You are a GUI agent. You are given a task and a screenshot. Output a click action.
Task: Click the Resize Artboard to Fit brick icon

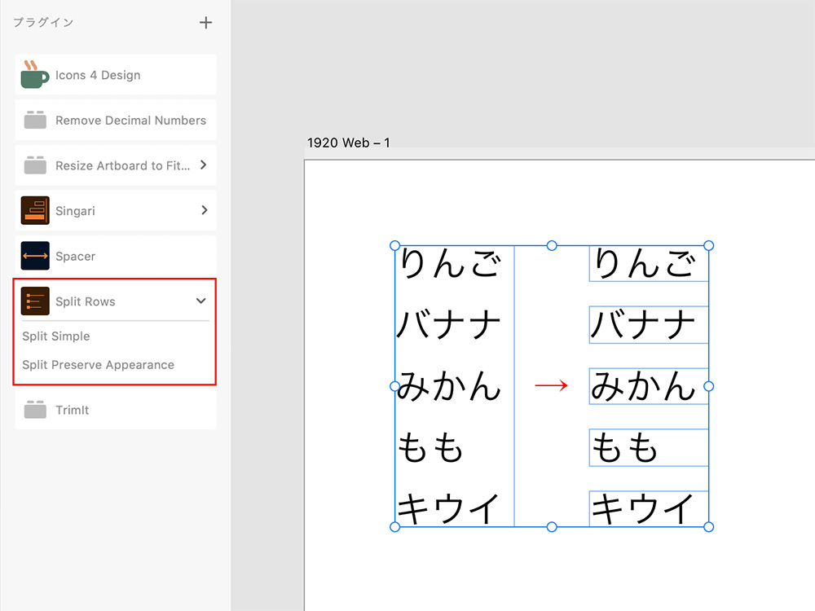pyautogui.click(x=35, y=165)
